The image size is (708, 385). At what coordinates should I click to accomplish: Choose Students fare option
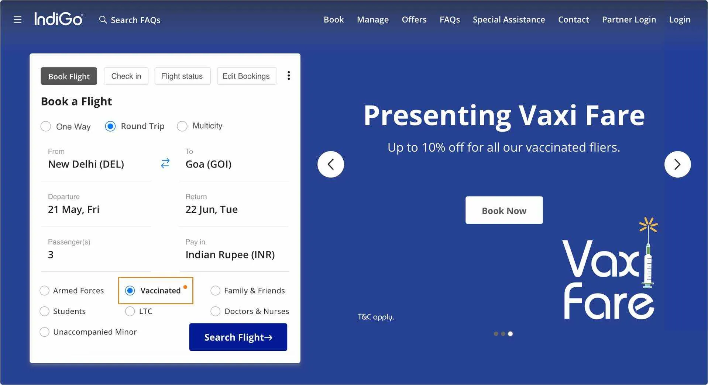(x=62, y=311)
